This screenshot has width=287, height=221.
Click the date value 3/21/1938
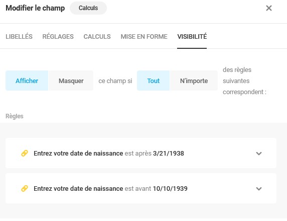(169, 153)
